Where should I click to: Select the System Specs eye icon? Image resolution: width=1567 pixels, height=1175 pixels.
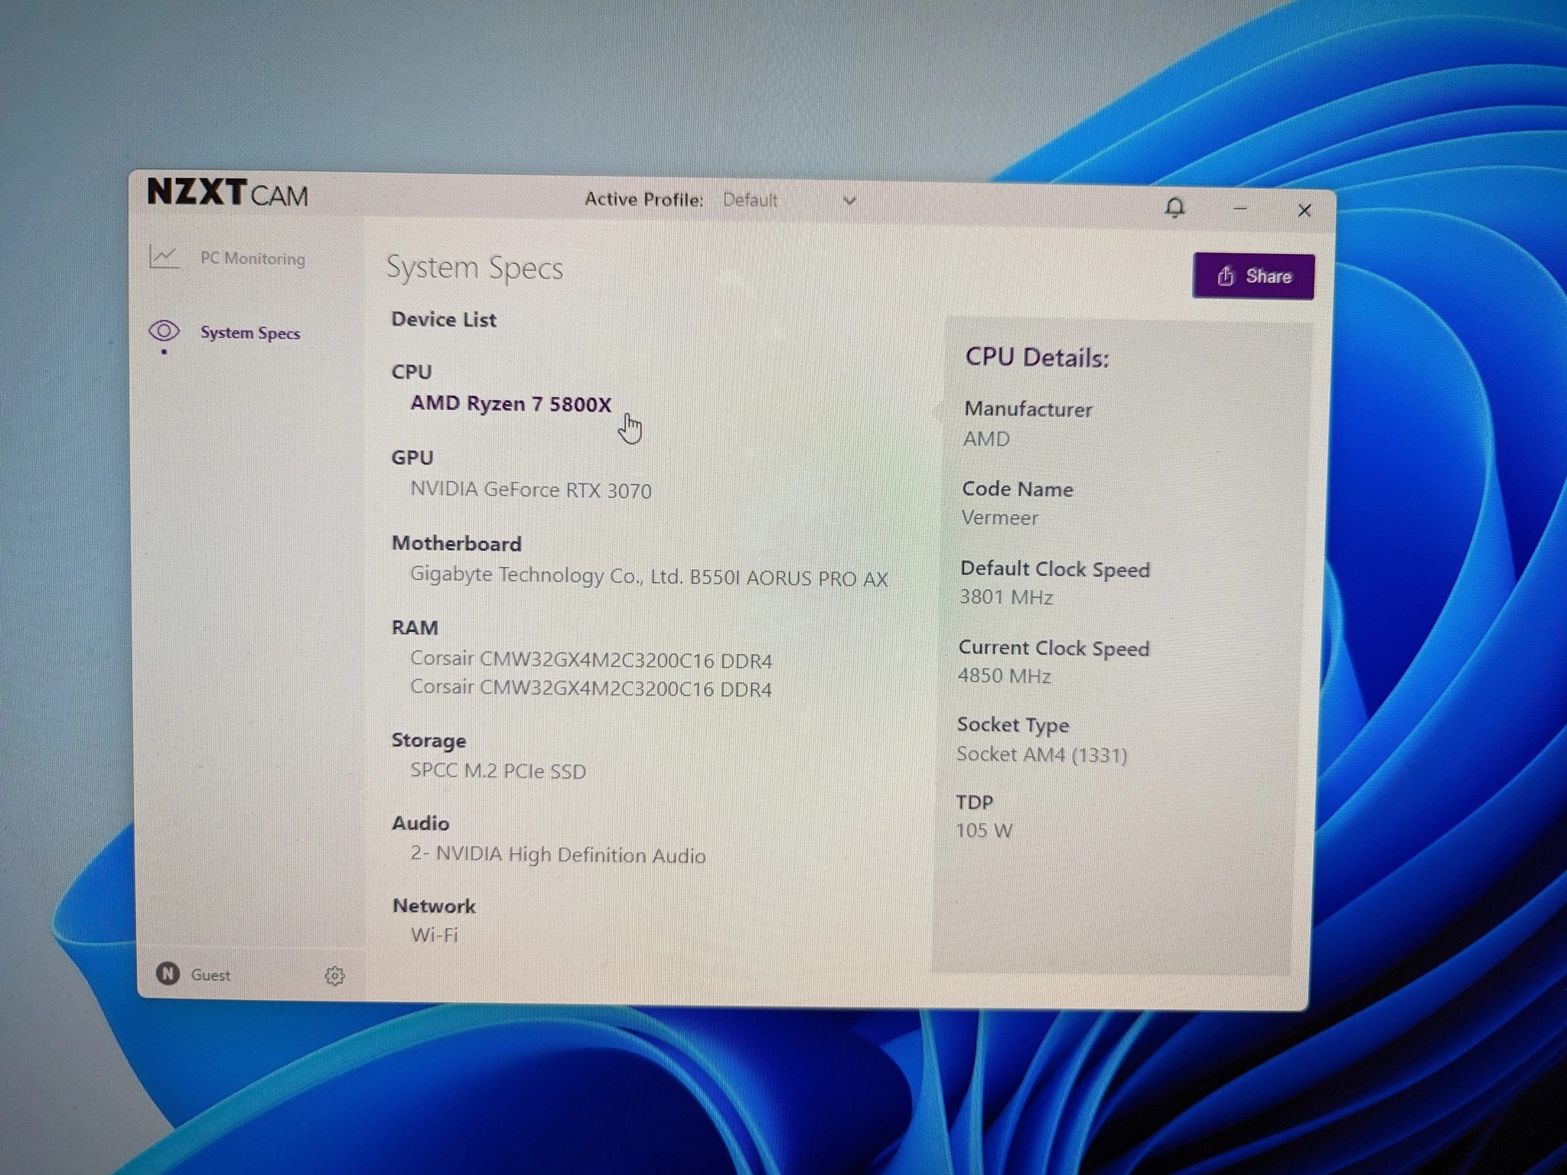(x=164, y=331)
